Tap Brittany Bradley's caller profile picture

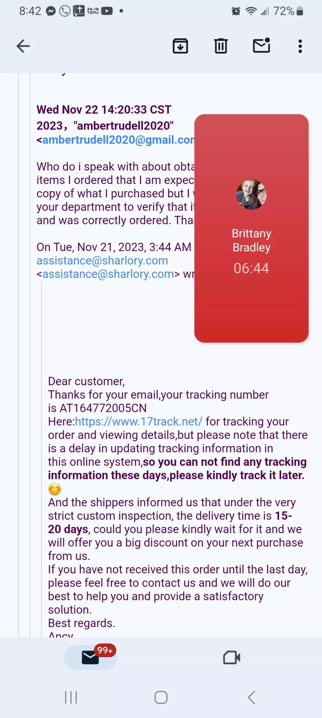click(252, 195)
